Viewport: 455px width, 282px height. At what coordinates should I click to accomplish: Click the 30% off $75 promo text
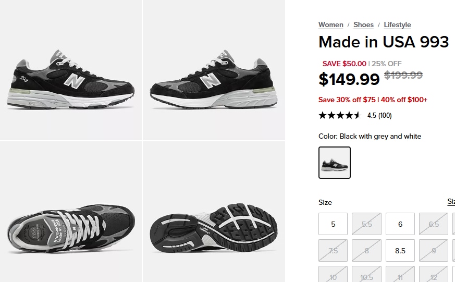(x=347, y=100)
